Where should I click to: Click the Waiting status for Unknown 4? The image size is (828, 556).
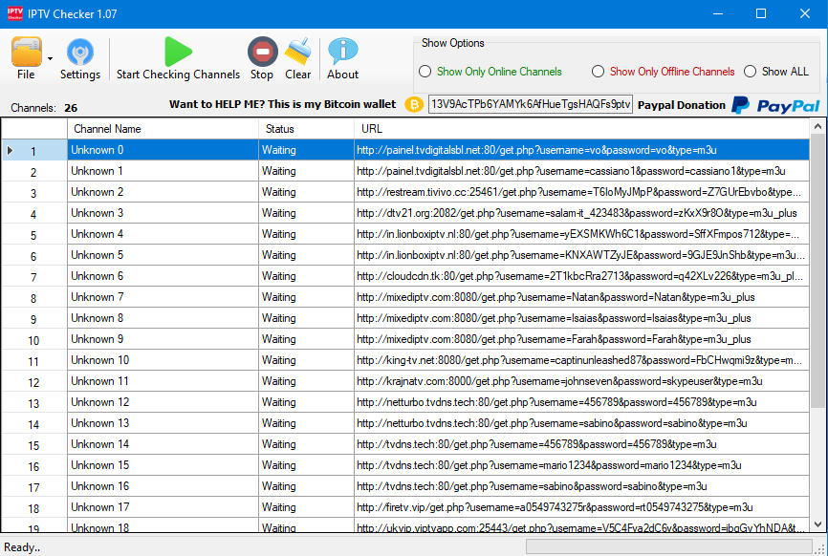pos(306,234)
